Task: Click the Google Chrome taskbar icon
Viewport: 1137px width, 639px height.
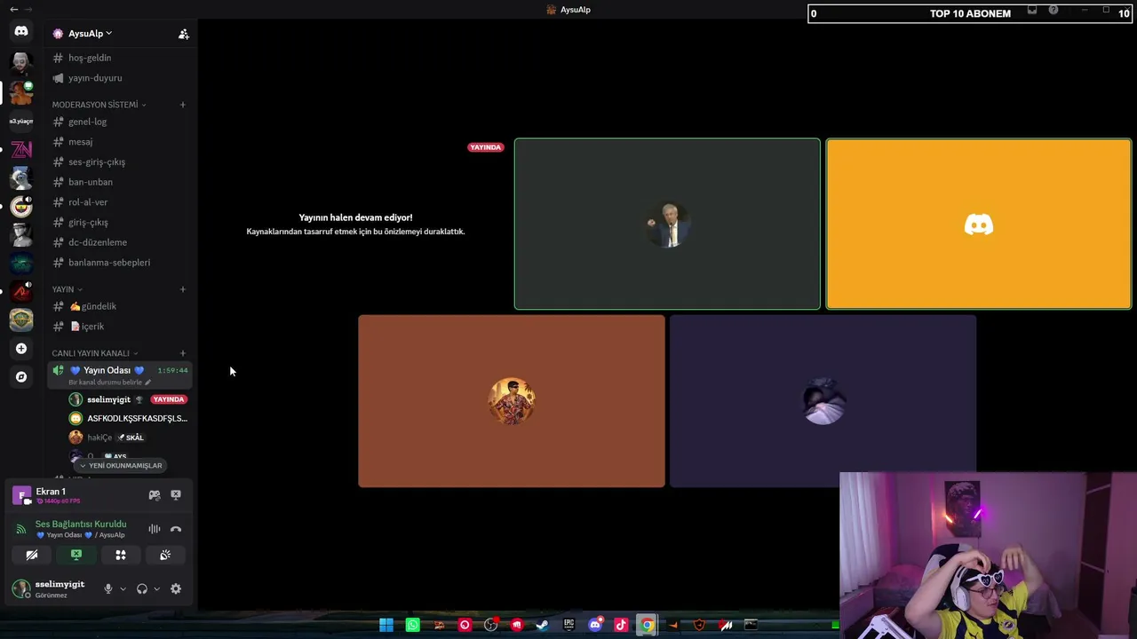Action: pyautogui.click(x=647, y=625)
